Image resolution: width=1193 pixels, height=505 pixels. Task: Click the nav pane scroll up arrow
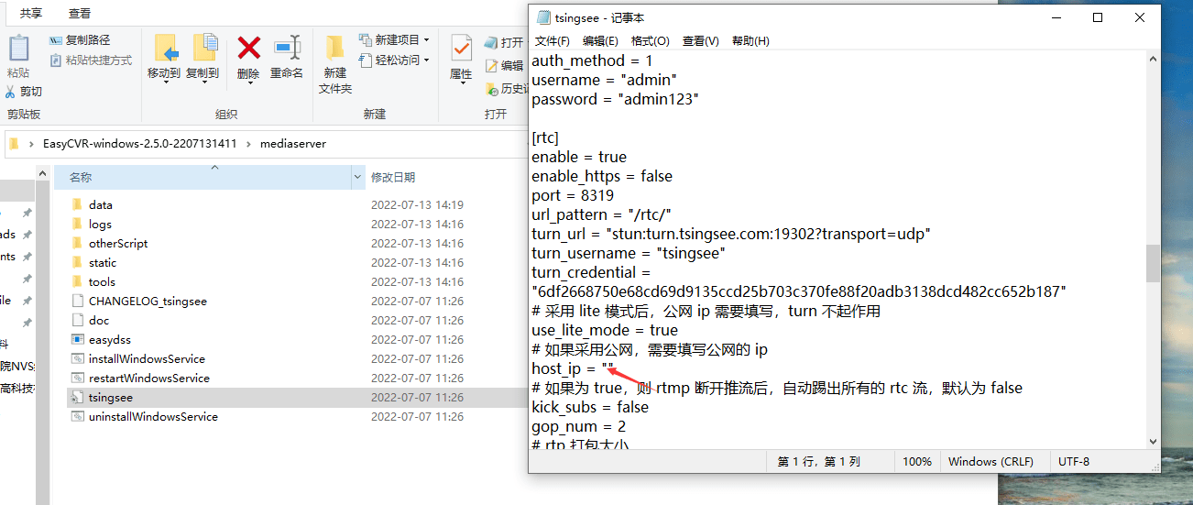[x=41, y=173]
